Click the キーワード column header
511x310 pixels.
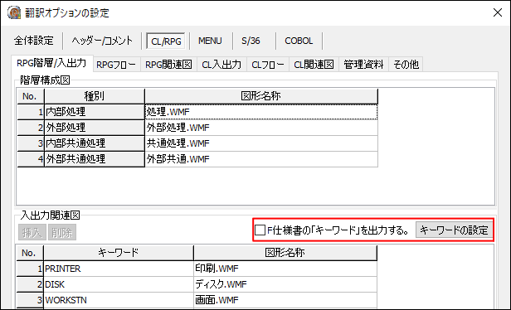pyautogui.click(x=119, y=253)
